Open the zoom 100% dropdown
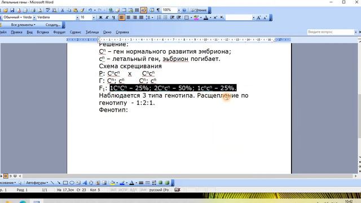361x203 pixels. click(179, 10)
